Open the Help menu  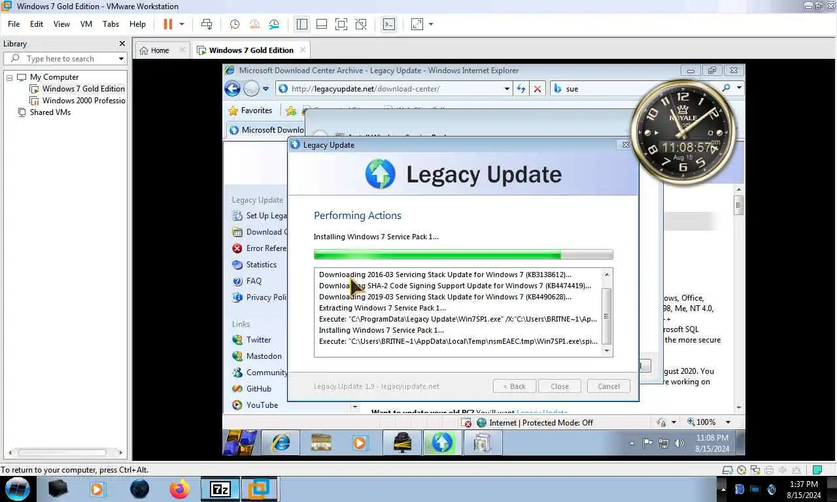137,24
